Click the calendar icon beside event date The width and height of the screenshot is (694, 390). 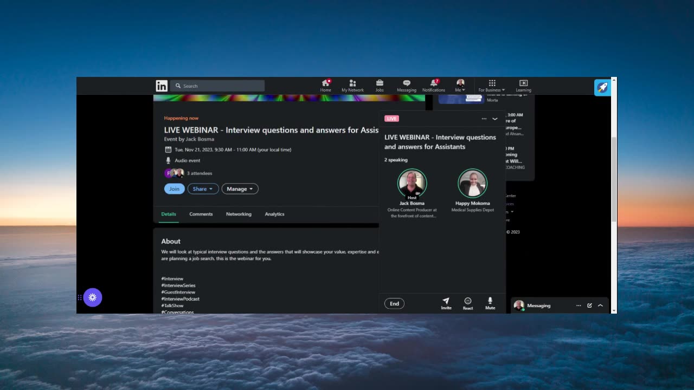tap(168, 149)
